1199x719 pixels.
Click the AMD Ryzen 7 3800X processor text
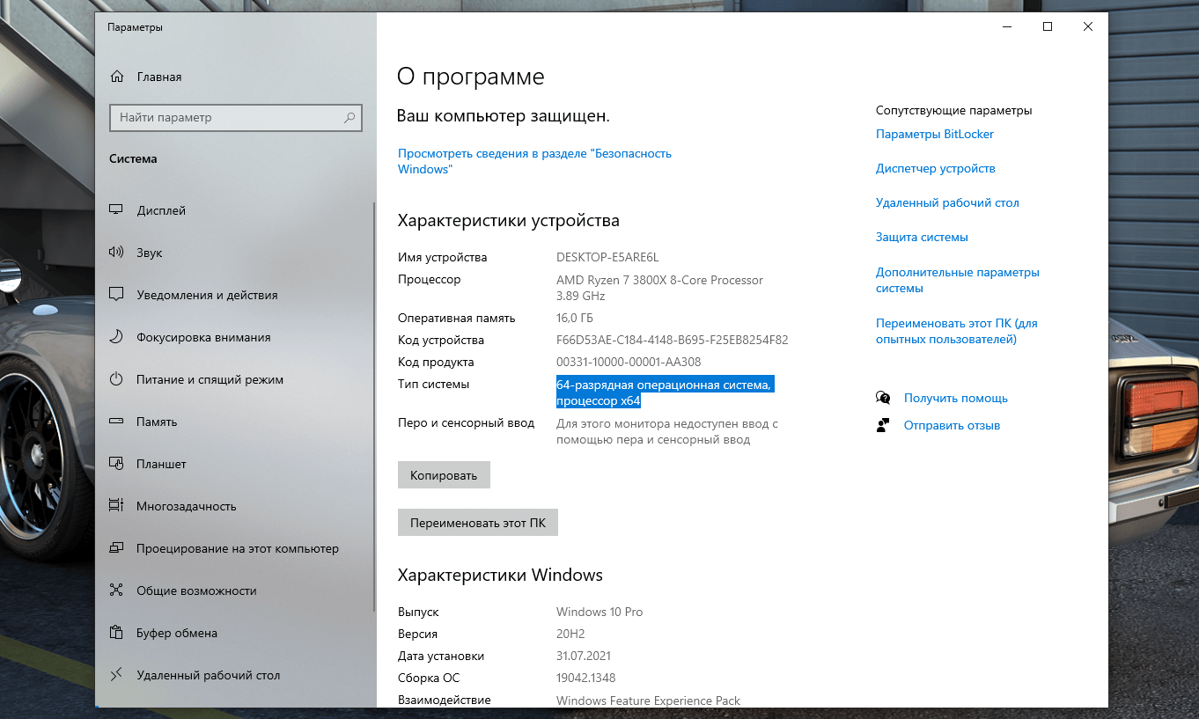[x=660, y=288]
